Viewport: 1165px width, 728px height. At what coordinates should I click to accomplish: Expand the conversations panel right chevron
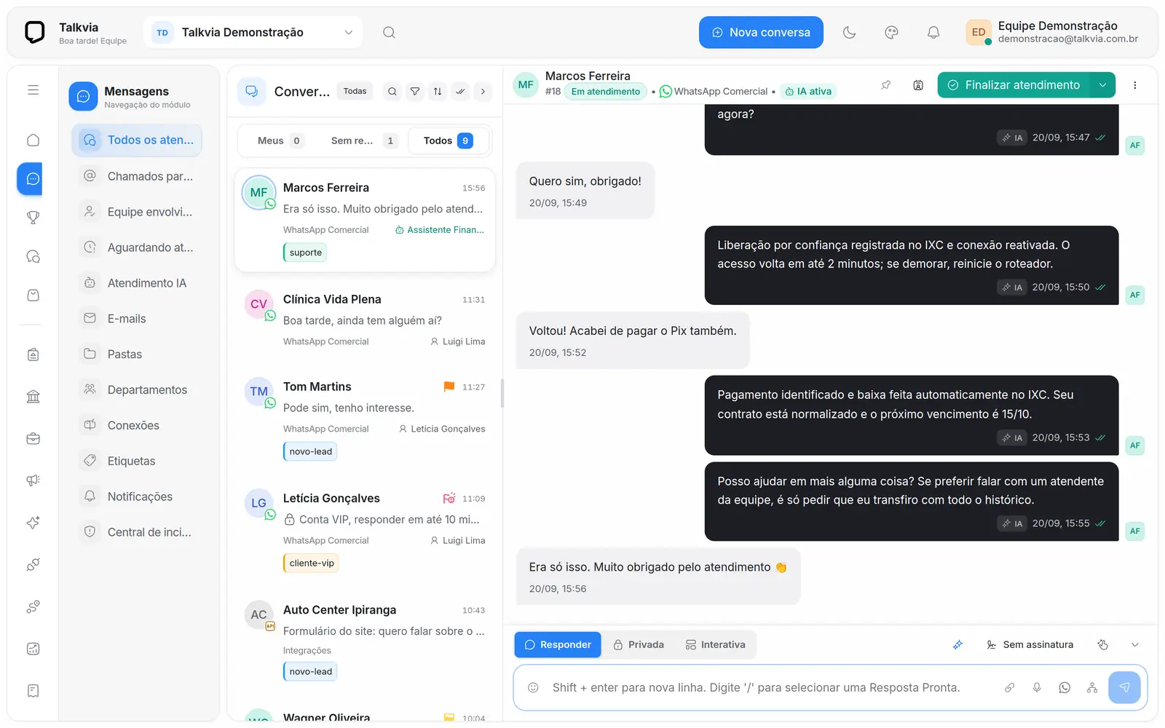(x=483, y=91)
